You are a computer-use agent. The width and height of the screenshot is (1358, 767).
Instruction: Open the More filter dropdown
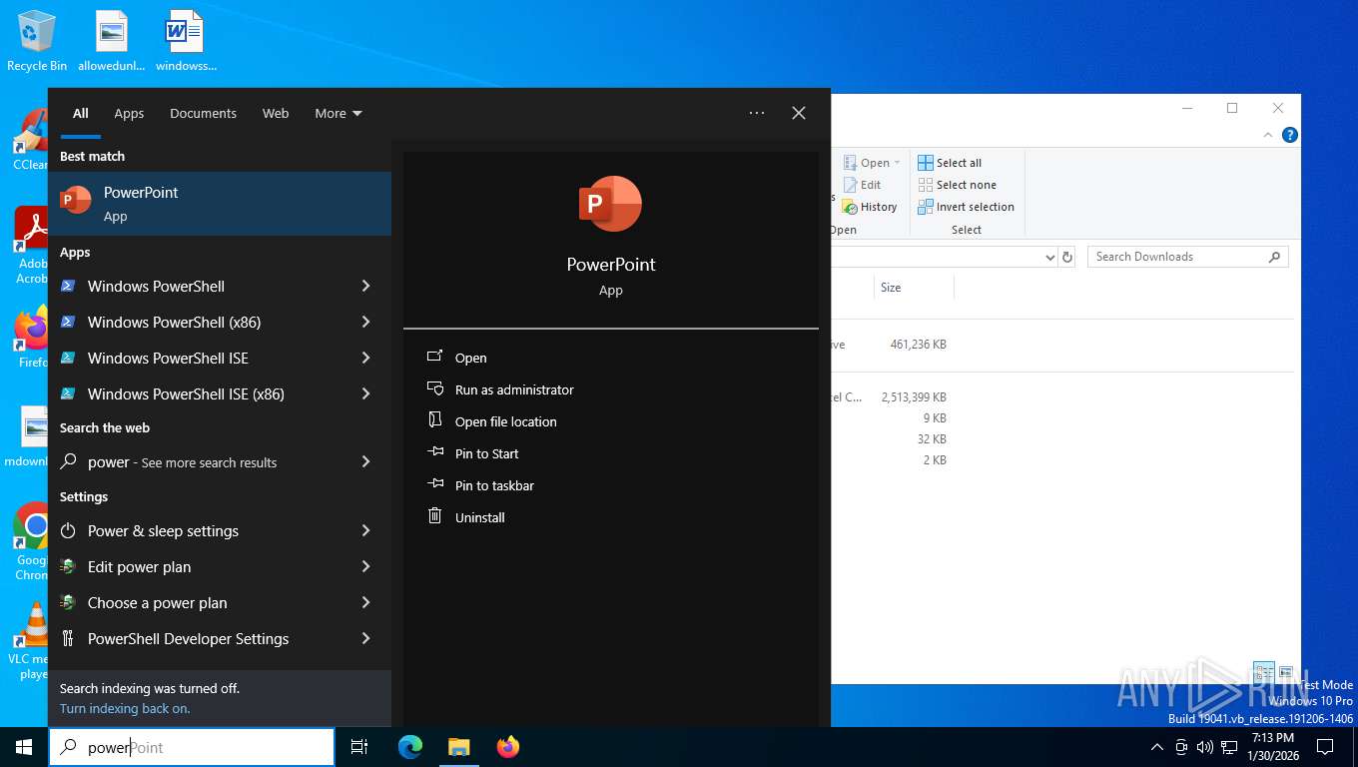339,113
